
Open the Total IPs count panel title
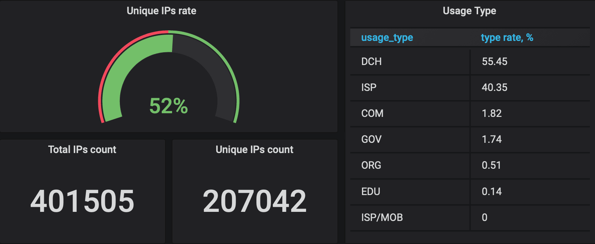82,150
